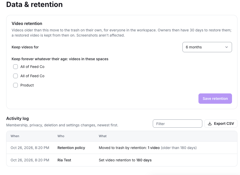This screenshot has height=175, width=240.
Task: Click the Keep forever whatever their age label
Action: 60,59
